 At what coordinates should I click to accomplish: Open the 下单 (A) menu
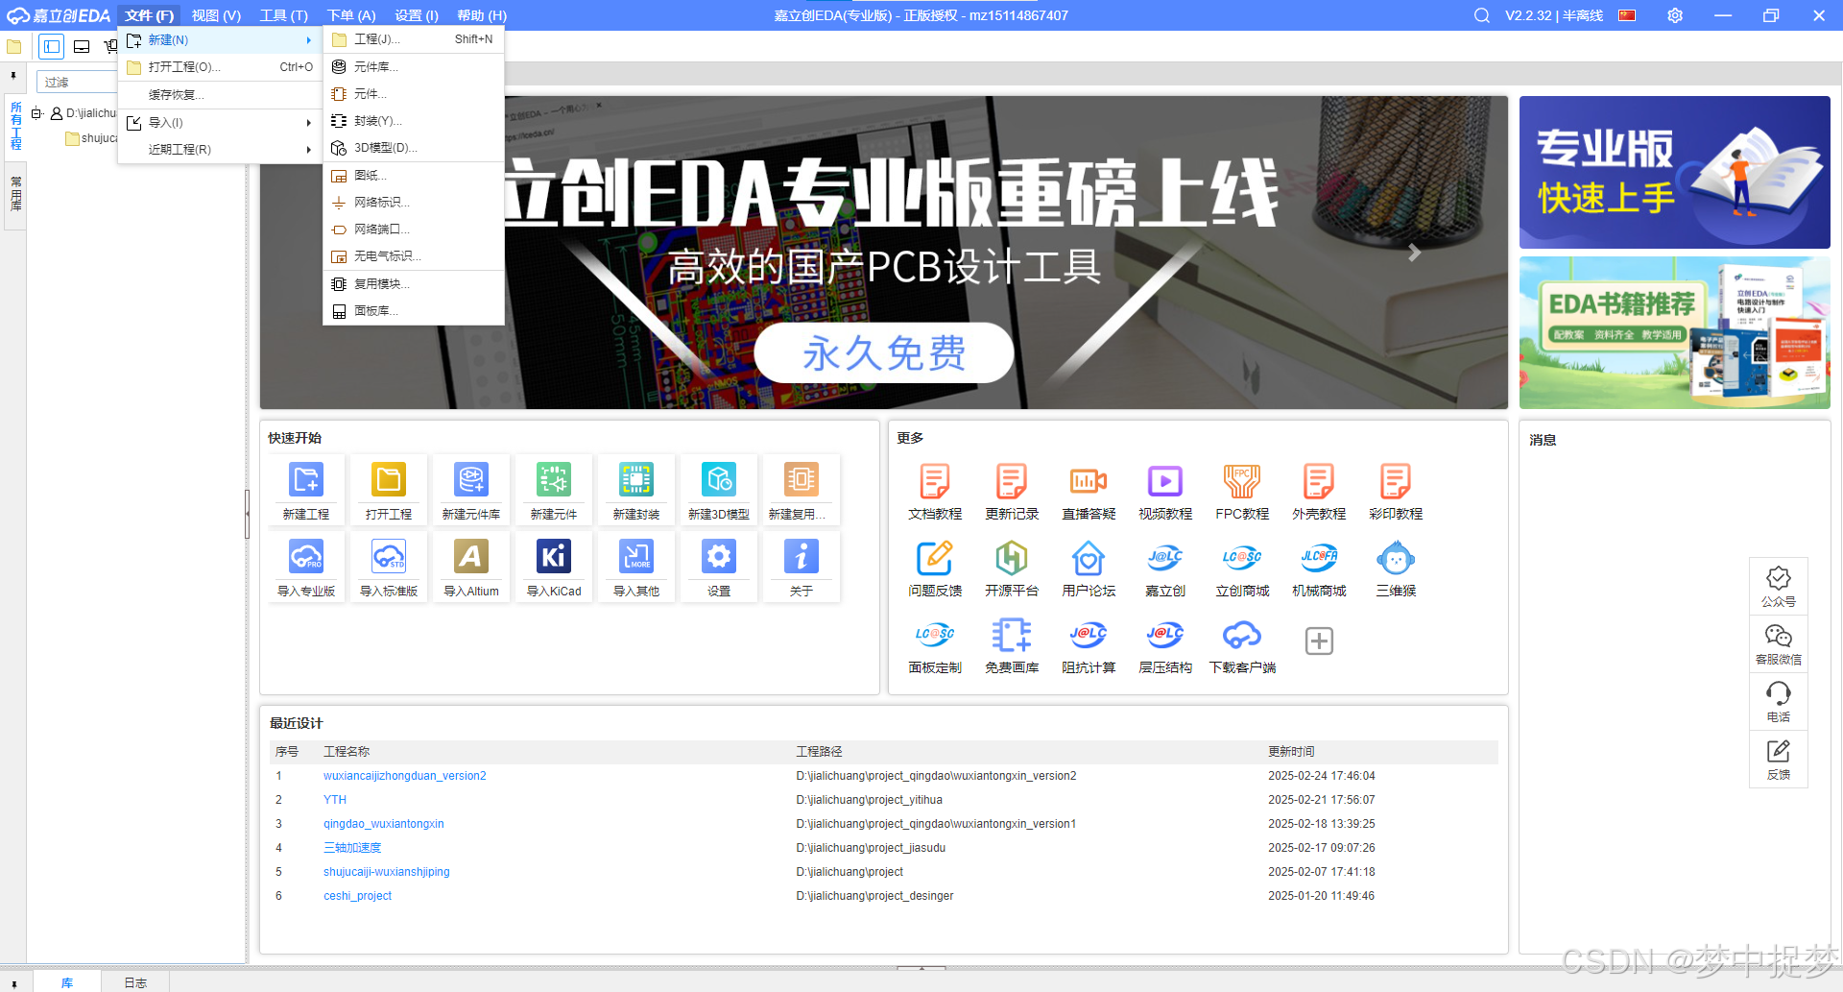click(351, 15)
